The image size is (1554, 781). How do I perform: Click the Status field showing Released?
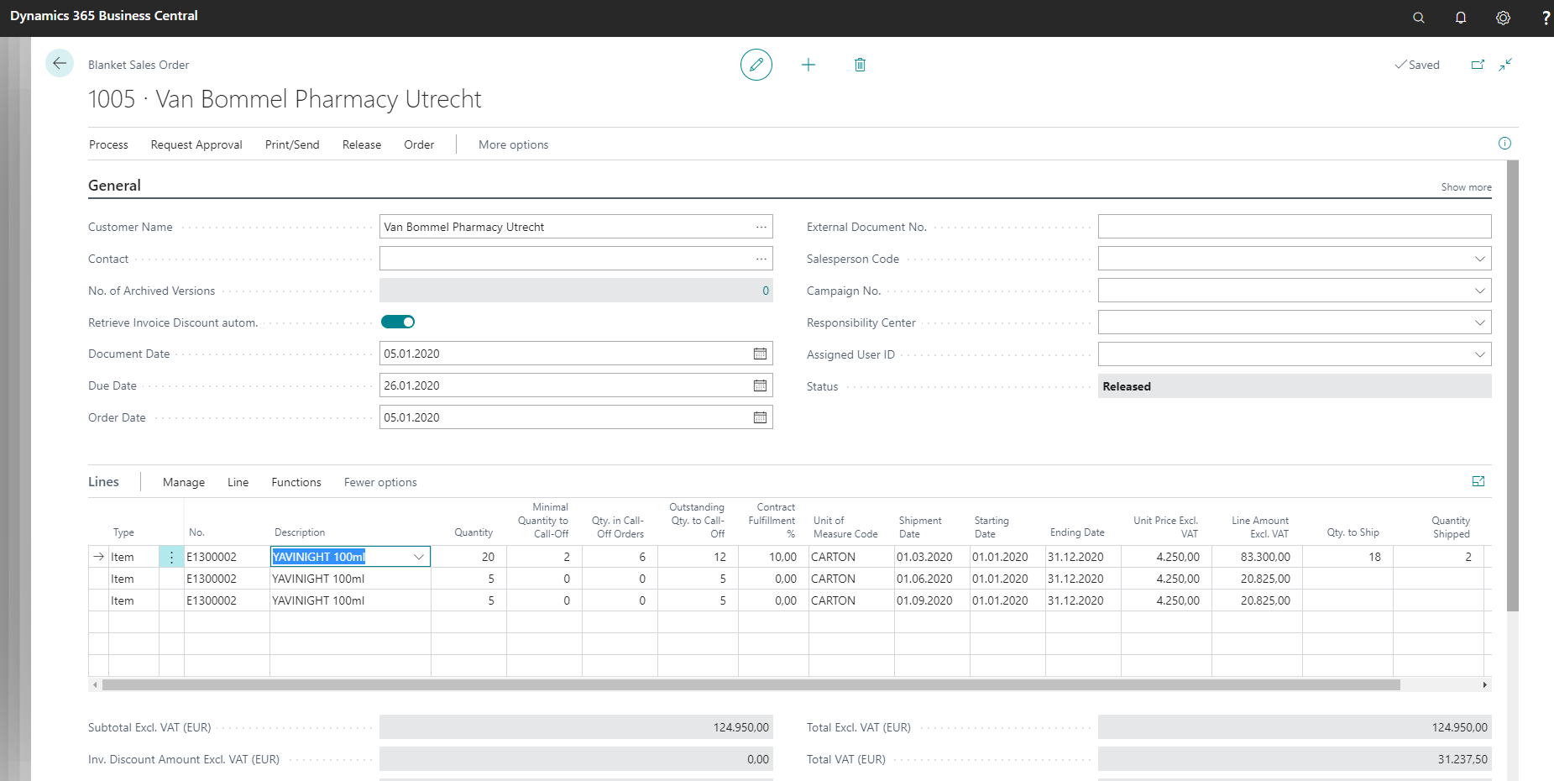tap(1295, 386)
